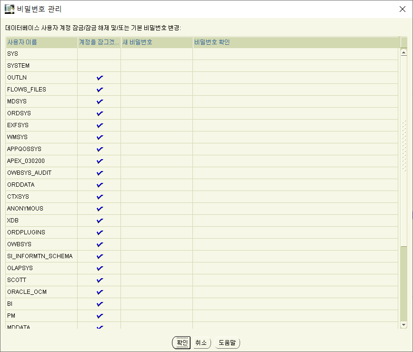413x352 pixels.
Task: Select the ORDPLUGINS user name cell
Action: (41, 232)
